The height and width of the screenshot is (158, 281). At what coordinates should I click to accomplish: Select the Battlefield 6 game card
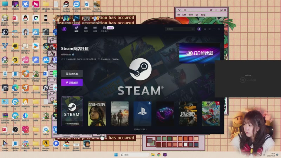coord(119,114)
